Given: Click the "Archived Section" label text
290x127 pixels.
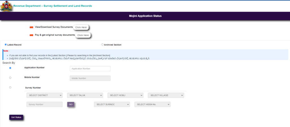Looking at the screenshot, I should (113, 45).
